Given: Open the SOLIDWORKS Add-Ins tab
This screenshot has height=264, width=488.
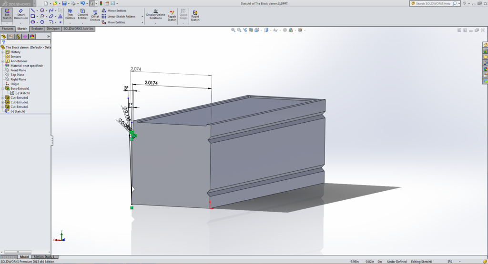Looking at the screenshot, I should point(79,29).
